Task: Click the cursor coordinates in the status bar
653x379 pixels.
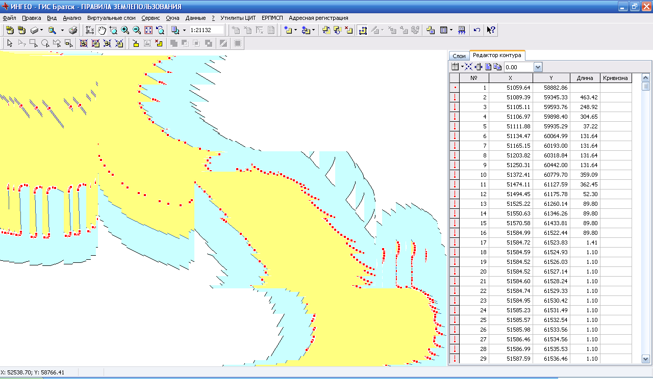Action: tap(32, 372)
